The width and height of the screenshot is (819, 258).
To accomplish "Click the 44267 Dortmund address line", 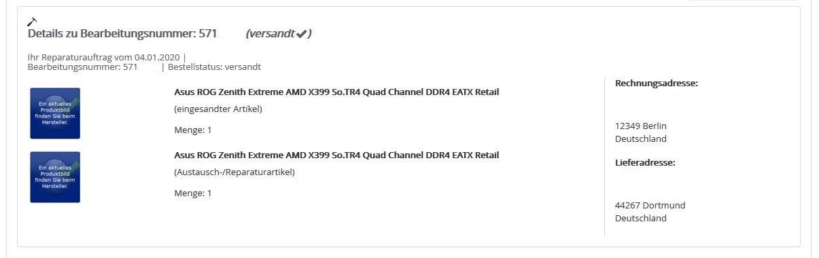I will point(650,205).
